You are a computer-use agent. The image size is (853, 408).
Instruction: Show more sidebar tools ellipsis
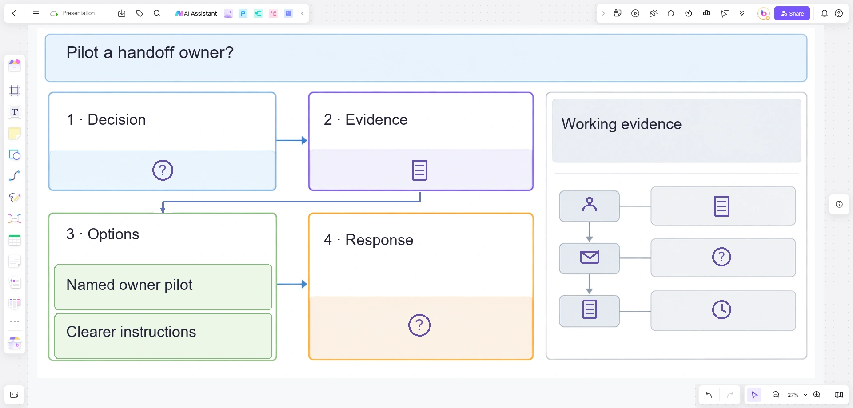15,321
